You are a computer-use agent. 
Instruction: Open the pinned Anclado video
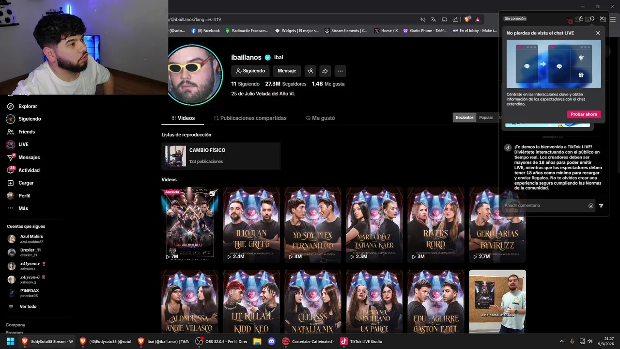[x=190, y=225]
